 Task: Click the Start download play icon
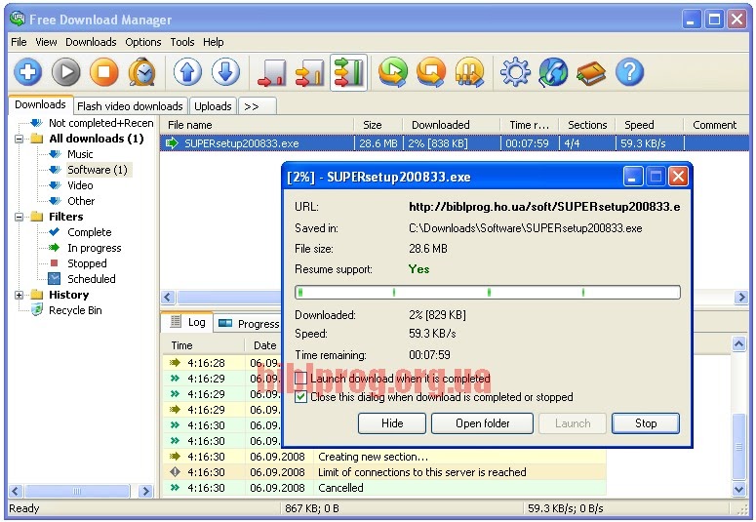66,72
